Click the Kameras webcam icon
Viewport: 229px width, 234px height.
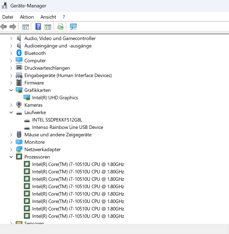click(19, 105)
